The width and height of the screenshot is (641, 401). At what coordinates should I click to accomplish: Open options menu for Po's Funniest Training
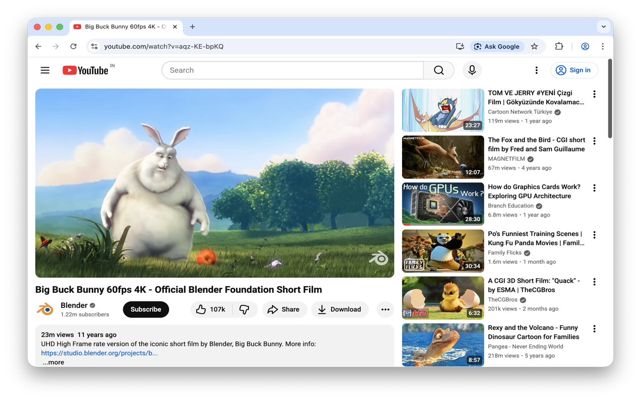click(x=594, y=235)
